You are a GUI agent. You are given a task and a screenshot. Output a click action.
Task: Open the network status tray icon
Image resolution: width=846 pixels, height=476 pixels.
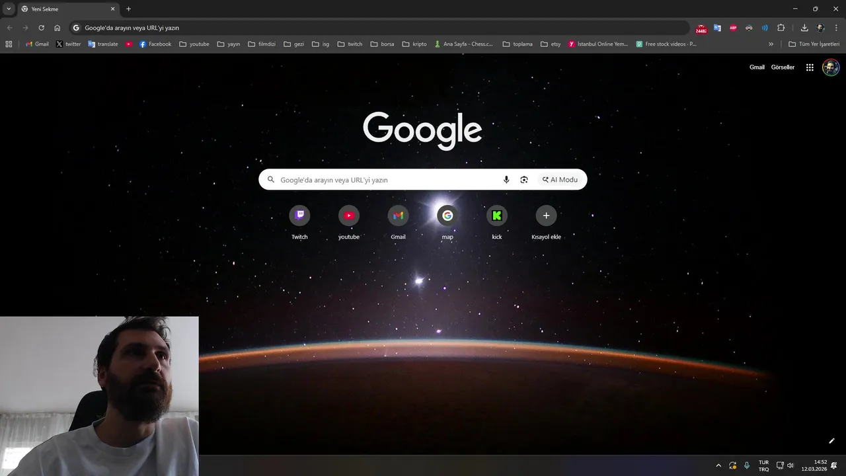tap(780, 465)
